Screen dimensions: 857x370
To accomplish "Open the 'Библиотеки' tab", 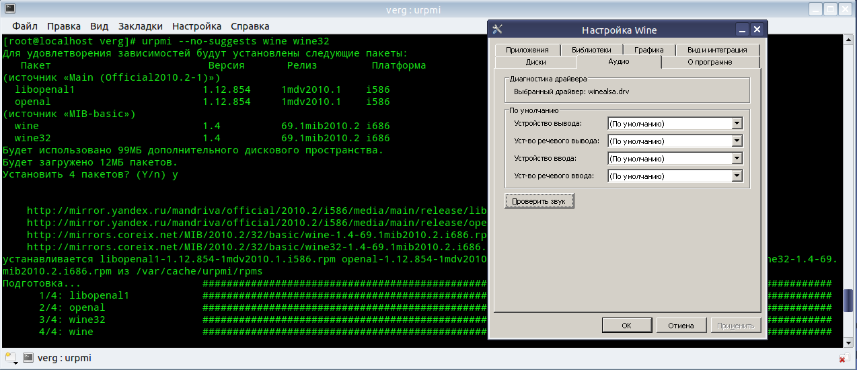I will click(591, 50).
